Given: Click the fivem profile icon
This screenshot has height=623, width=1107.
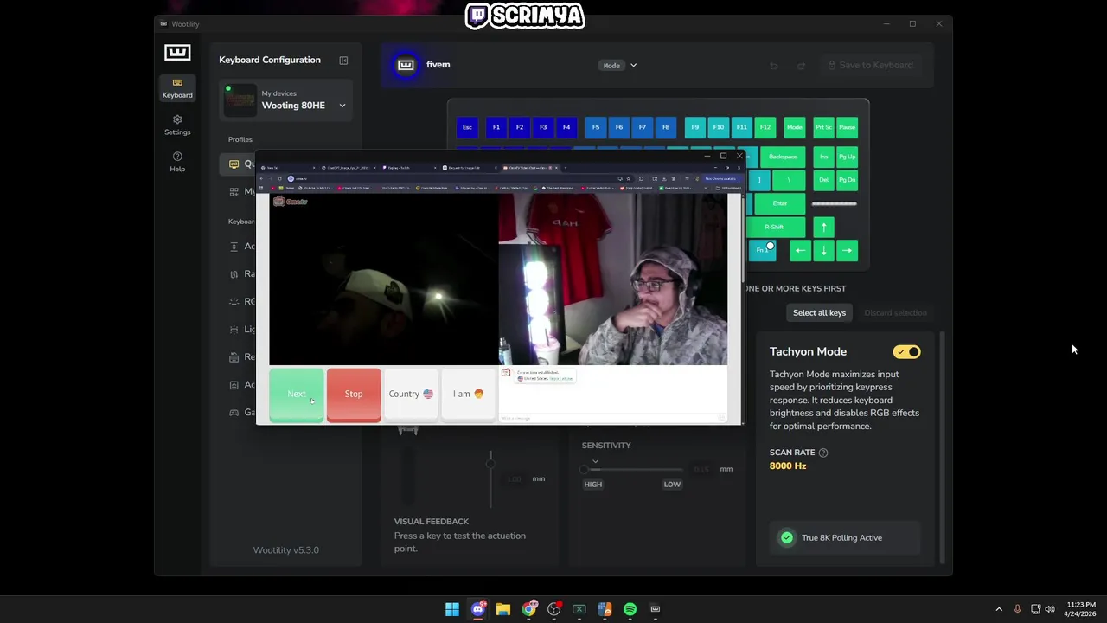Looking at the screenshot, I should point(406,65).
